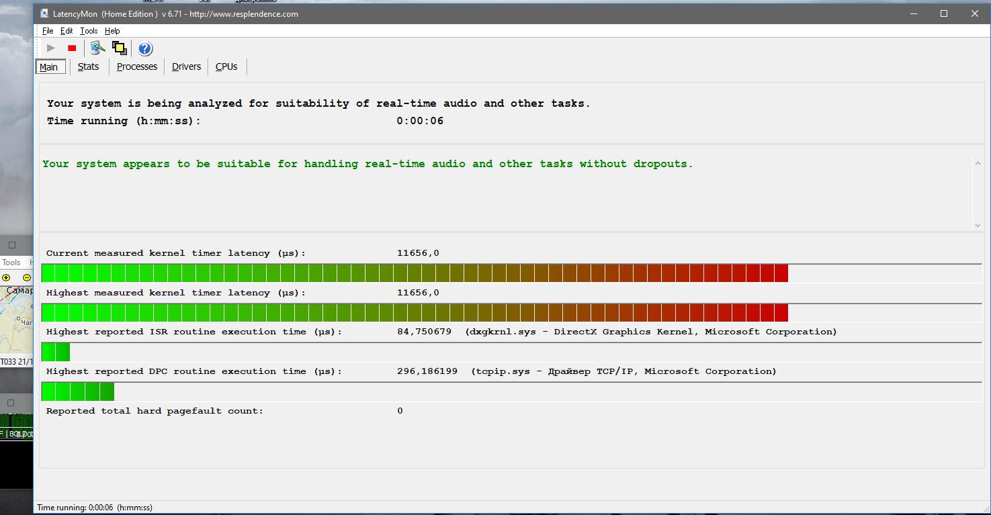Click the hard pagefault count value 0
Screen dimensions: 991x515
click(x=400, y=411)
